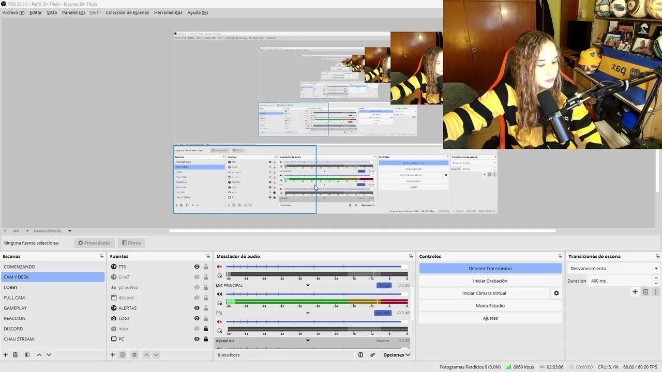Image resolution: width=662 pixels, height=372 pixels.
Task: Expand dybaal od channel options arrow
Action: pyautogui.click(x=308, y=340)
